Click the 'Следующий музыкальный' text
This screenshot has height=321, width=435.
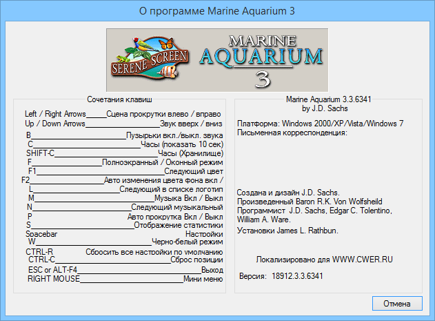pyautogui.click(x=177, y=207)
